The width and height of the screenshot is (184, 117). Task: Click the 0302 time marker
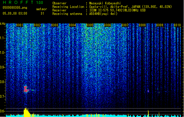[x=37, y=25]
